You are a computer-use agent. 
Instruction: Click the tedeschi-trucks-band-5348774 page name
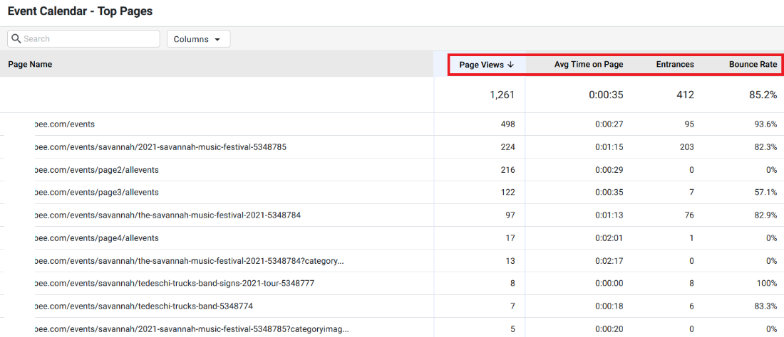[143, 306]
